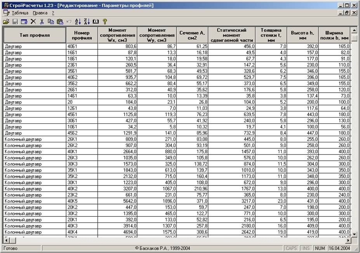
Task: Click the Момент сопротивления Wy column header
Action: [x=157, y=35]
